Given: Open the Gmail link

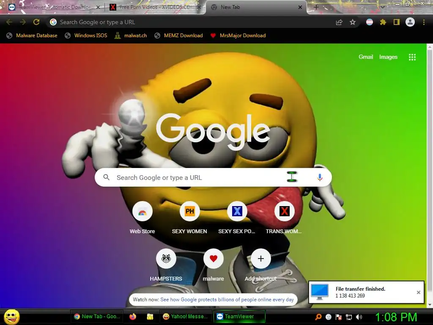Looking at the screenshot, I should pyautogui.click(x=366, y=57).
